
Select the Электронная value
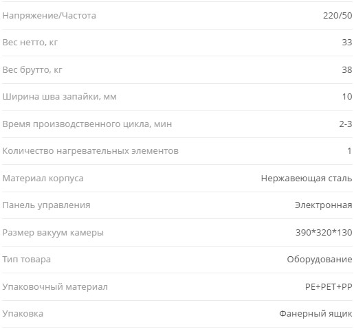point(323,205)
